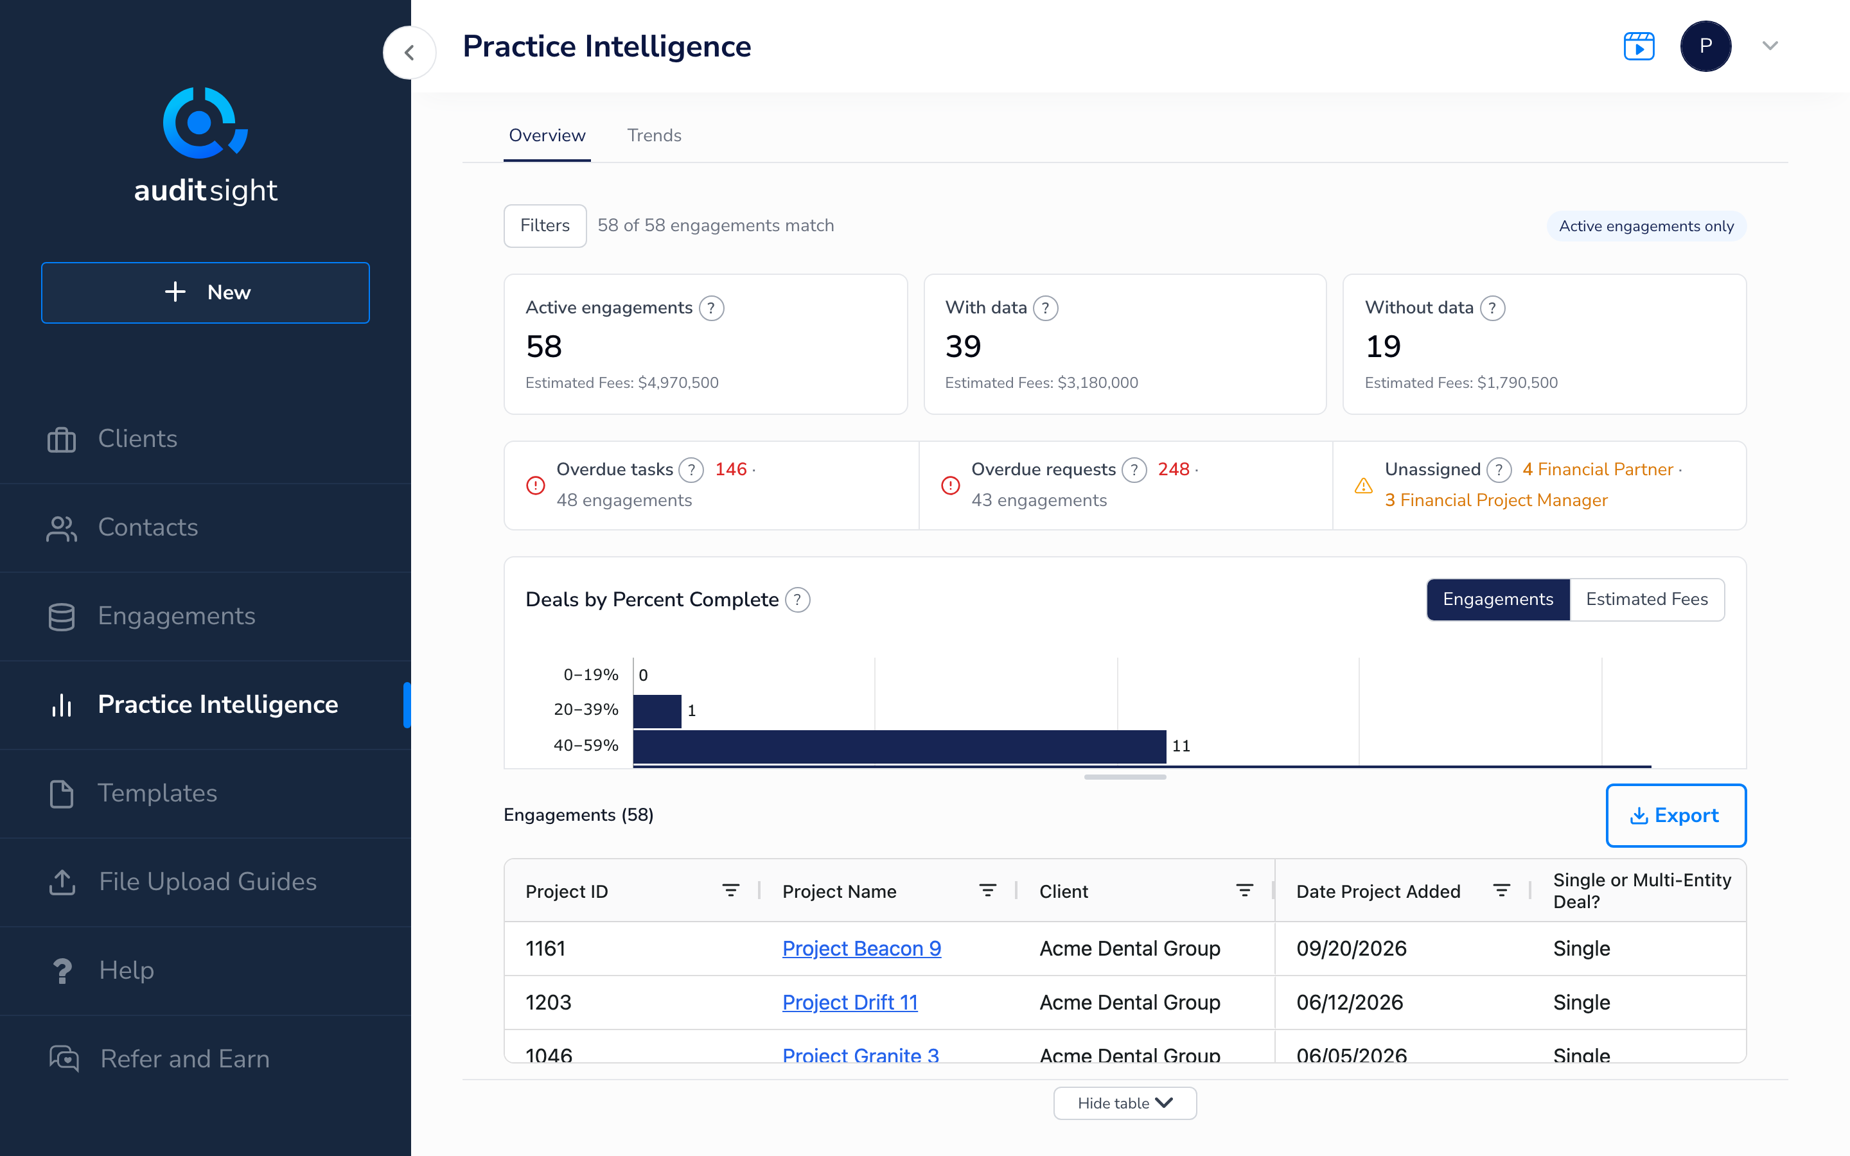
Task: Open Help from the sidebar
Action: [x=205, y=971]
